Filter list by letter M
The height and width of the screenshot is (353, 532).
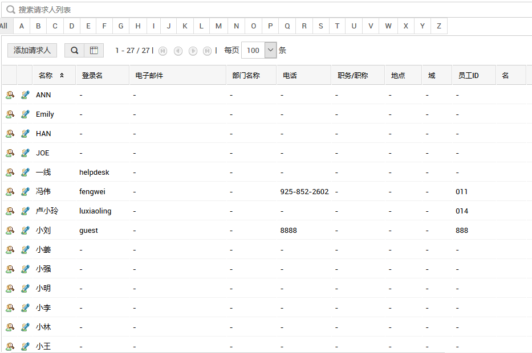218,26
